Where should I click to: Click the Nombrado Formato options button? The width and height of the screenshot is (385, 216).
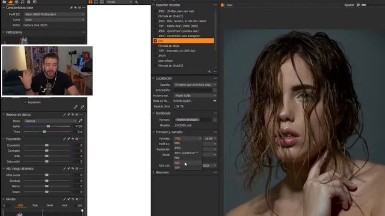point(215,120)
